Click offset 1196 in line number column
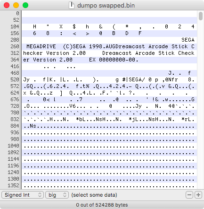204x209 pixels. click(13, 165)
